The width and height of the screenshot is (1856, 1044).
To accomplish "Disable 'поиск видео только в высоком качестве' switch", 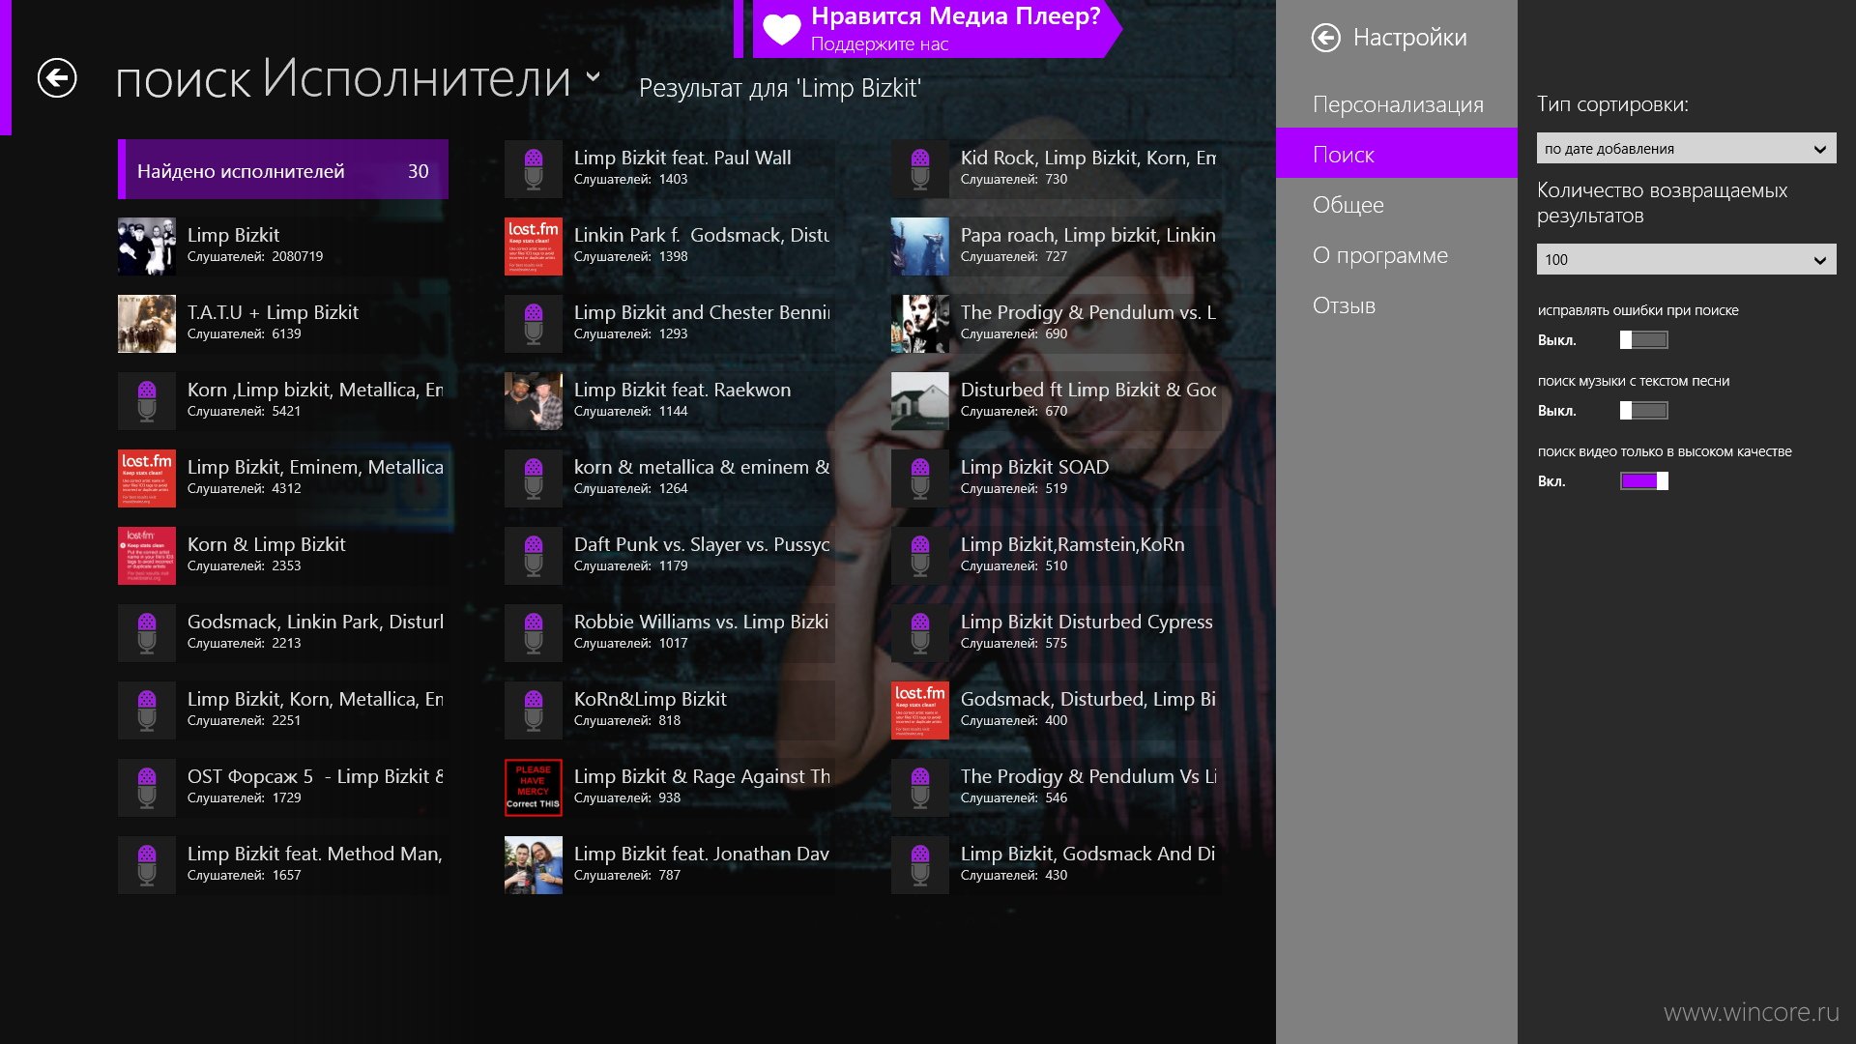I will [x=1644, y=481].
